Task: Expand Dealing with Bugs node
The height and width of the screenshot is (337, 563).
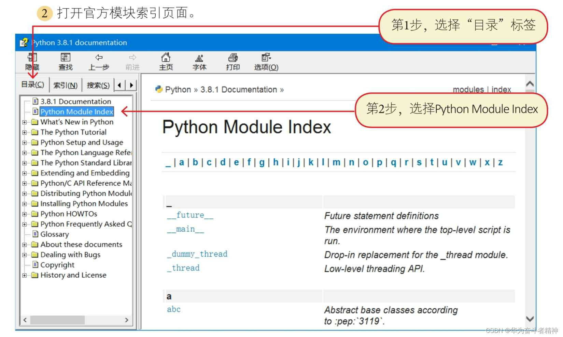Action: (x=25, y=255)
